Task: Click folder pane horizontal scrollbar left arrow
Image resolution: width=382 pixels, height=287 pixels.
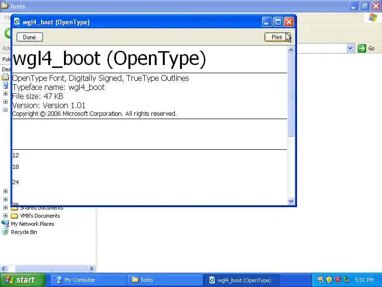Action: 3,269
